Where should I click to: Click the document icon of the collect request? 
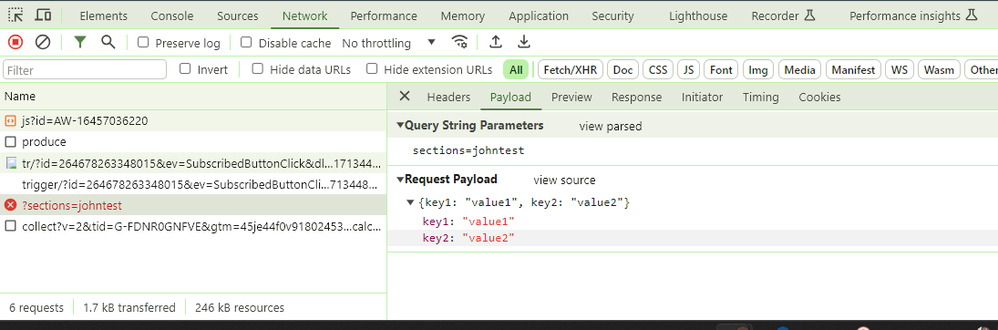point(10,226)
